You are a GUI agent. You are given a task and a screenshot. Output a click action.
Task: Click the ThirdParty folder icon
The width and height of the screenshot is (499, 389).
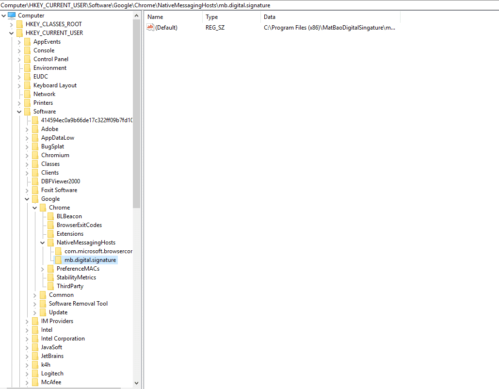click(x=50, y=286)
